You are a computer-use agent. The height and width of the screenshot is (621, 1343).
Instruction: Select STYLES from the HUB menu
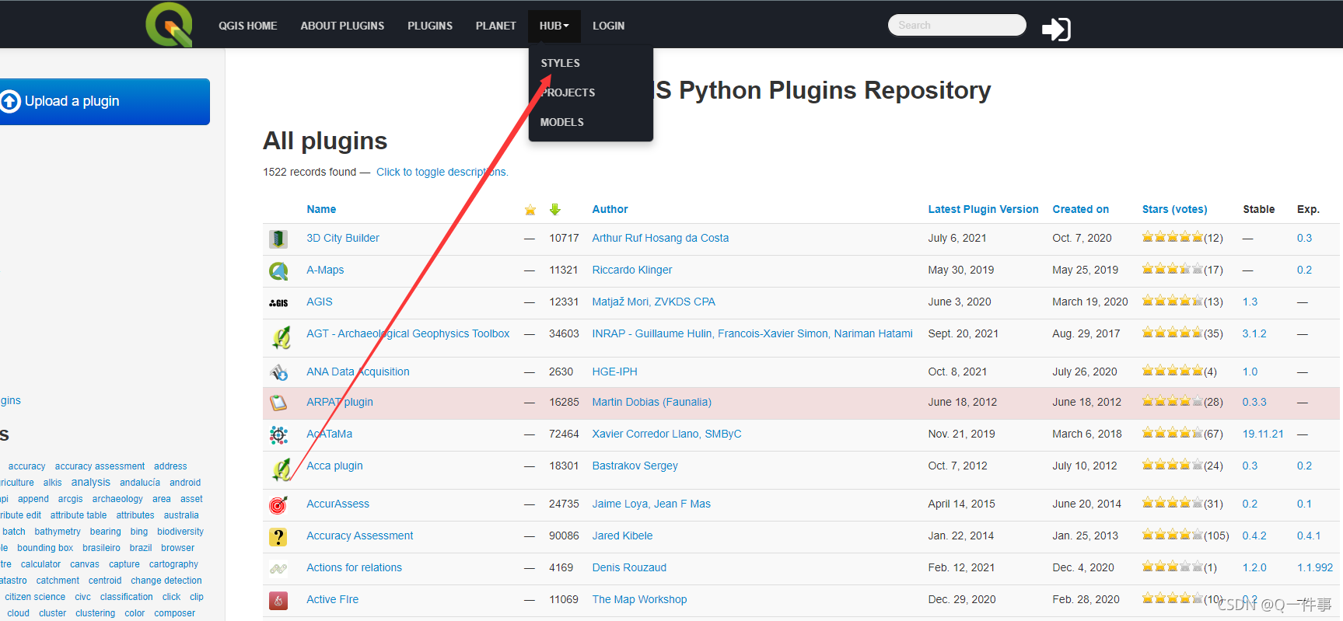[561, 63]
